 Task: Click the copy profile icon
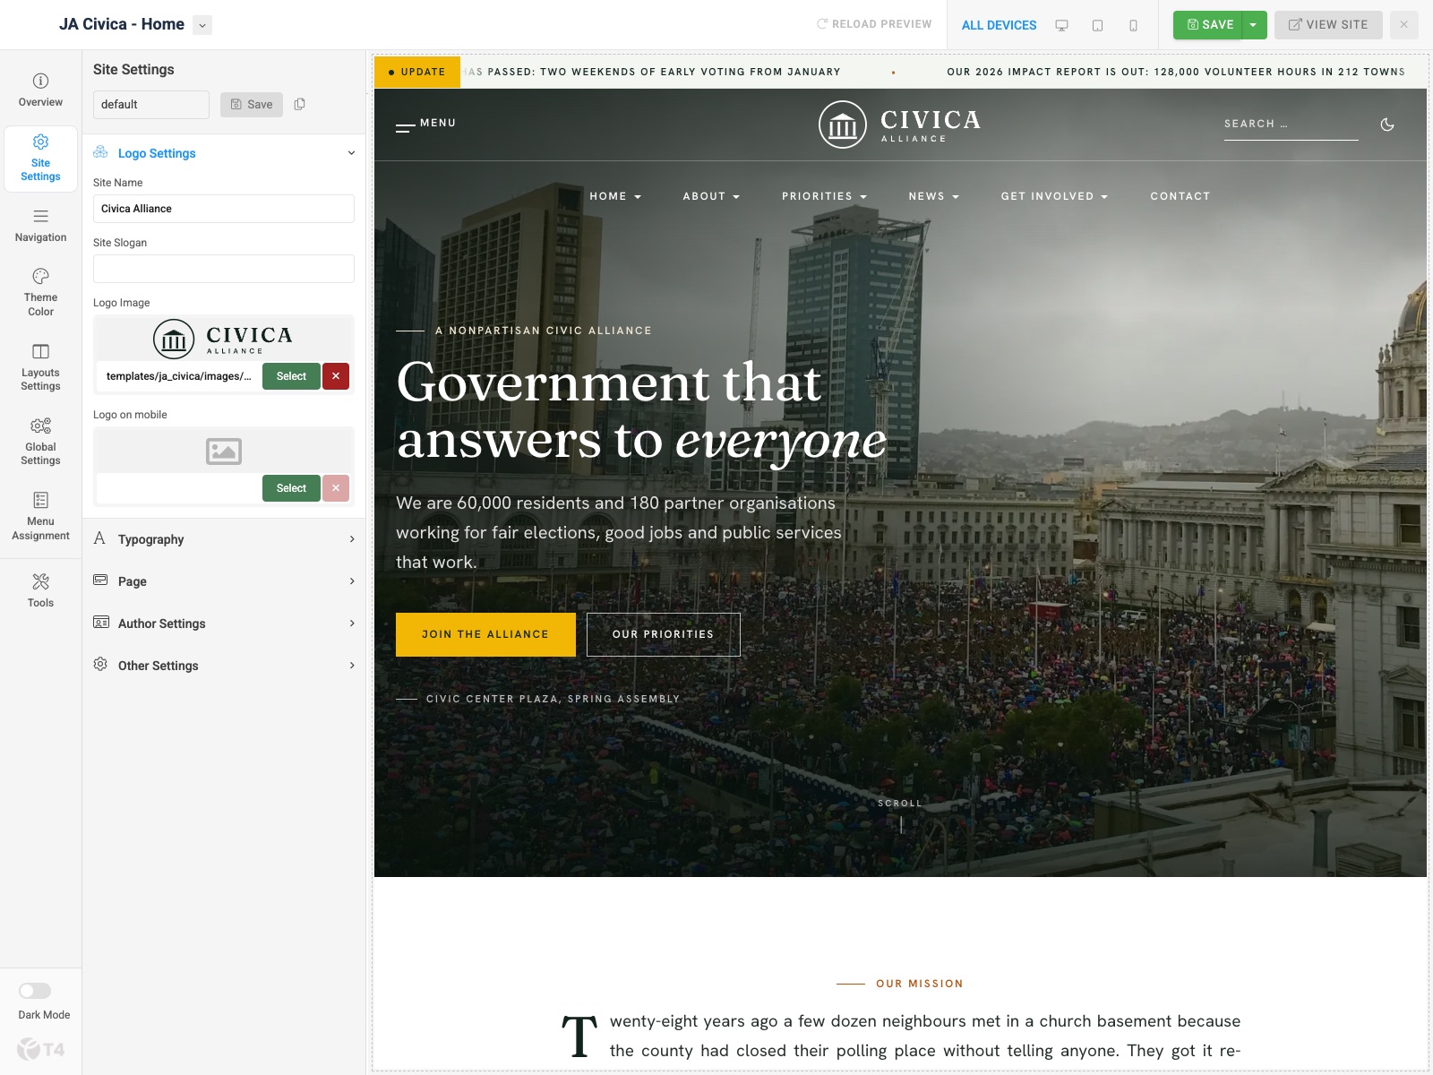tap(300, 104)
